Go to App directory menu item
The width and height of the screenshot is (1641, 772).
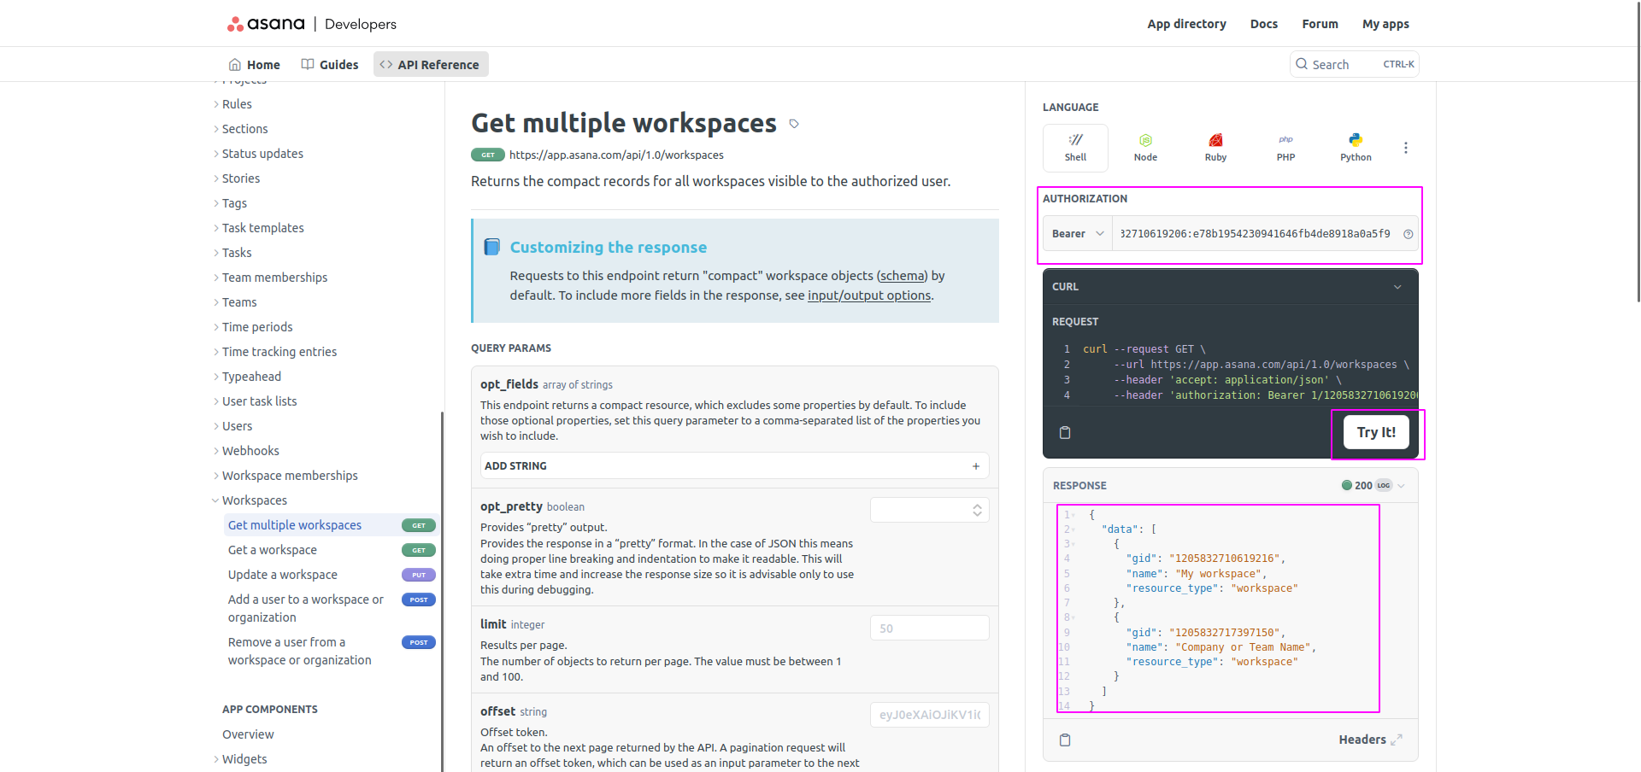(1186, 24)
